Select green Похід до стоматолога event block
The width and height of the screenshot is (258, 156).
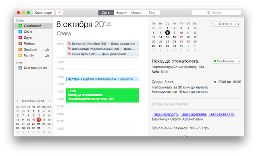point(102,95)
